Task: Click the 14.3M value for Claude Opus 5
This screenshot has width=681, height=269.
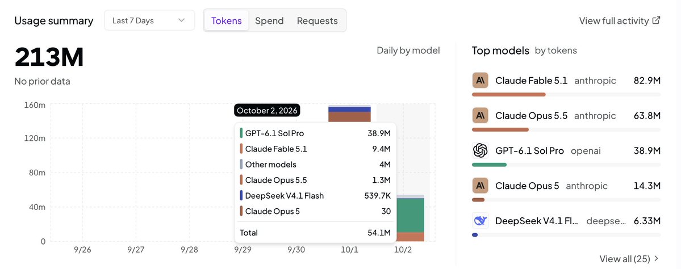Action: [x=647, y=186]
